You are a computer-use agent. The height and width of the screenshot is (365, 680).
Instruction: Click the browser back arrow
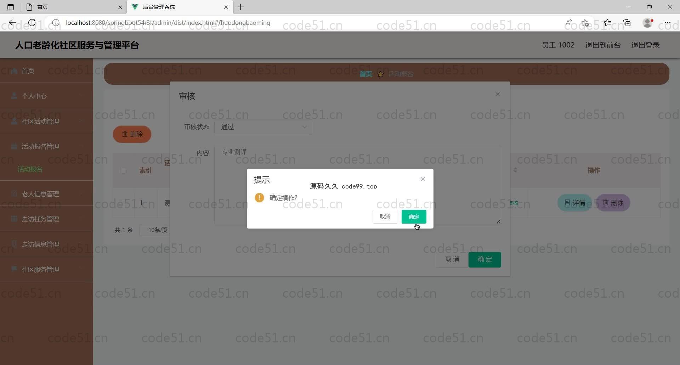[x=12, y=23]
